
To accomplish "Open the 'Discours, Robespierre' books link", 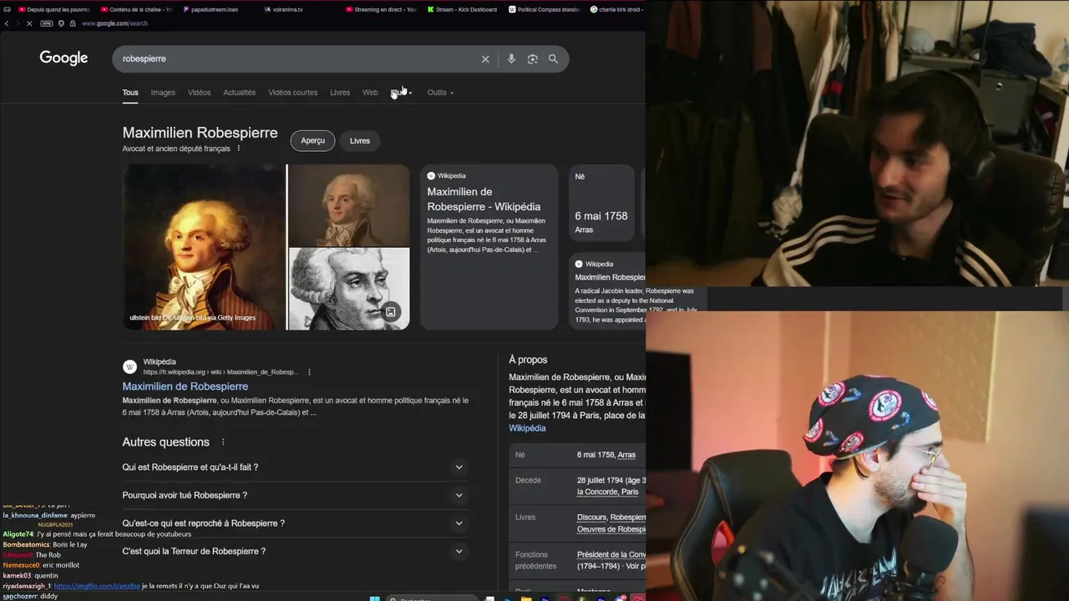I will (610, 518).
